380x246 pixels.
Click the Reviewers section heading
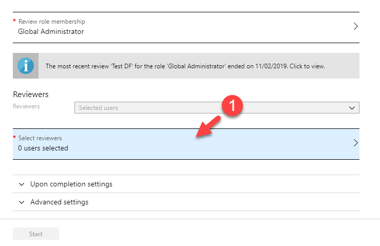pyautogui.click(x=30, y=94)
